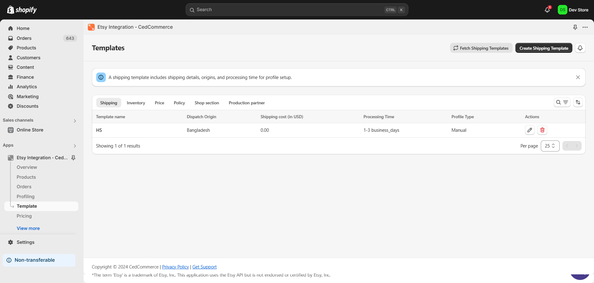The image size is (594, 283).
Task: Click View more in apps menu
Action: point(28,228)
